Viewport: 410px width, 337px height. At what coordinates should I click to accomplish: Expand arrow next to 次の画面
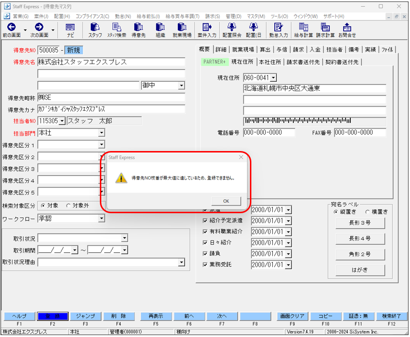tap(53, 30)
